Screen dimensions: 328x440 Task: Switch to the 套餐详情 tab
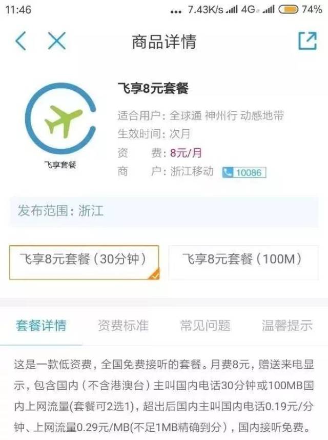[x=41, y=326]
